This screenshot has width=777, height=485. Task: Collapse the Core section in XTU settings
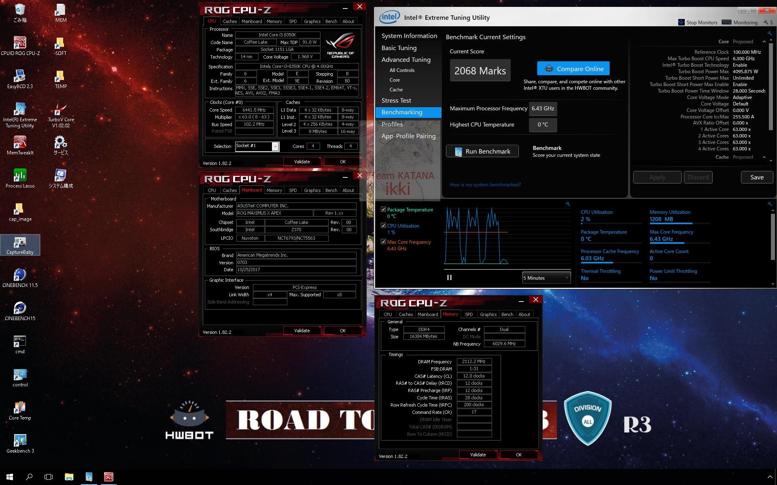click(x=764, y=42)
